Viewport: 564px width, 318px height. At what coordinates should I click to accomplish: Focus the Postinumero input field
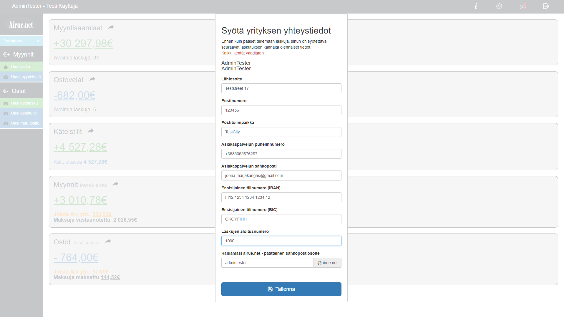[281, 110]
